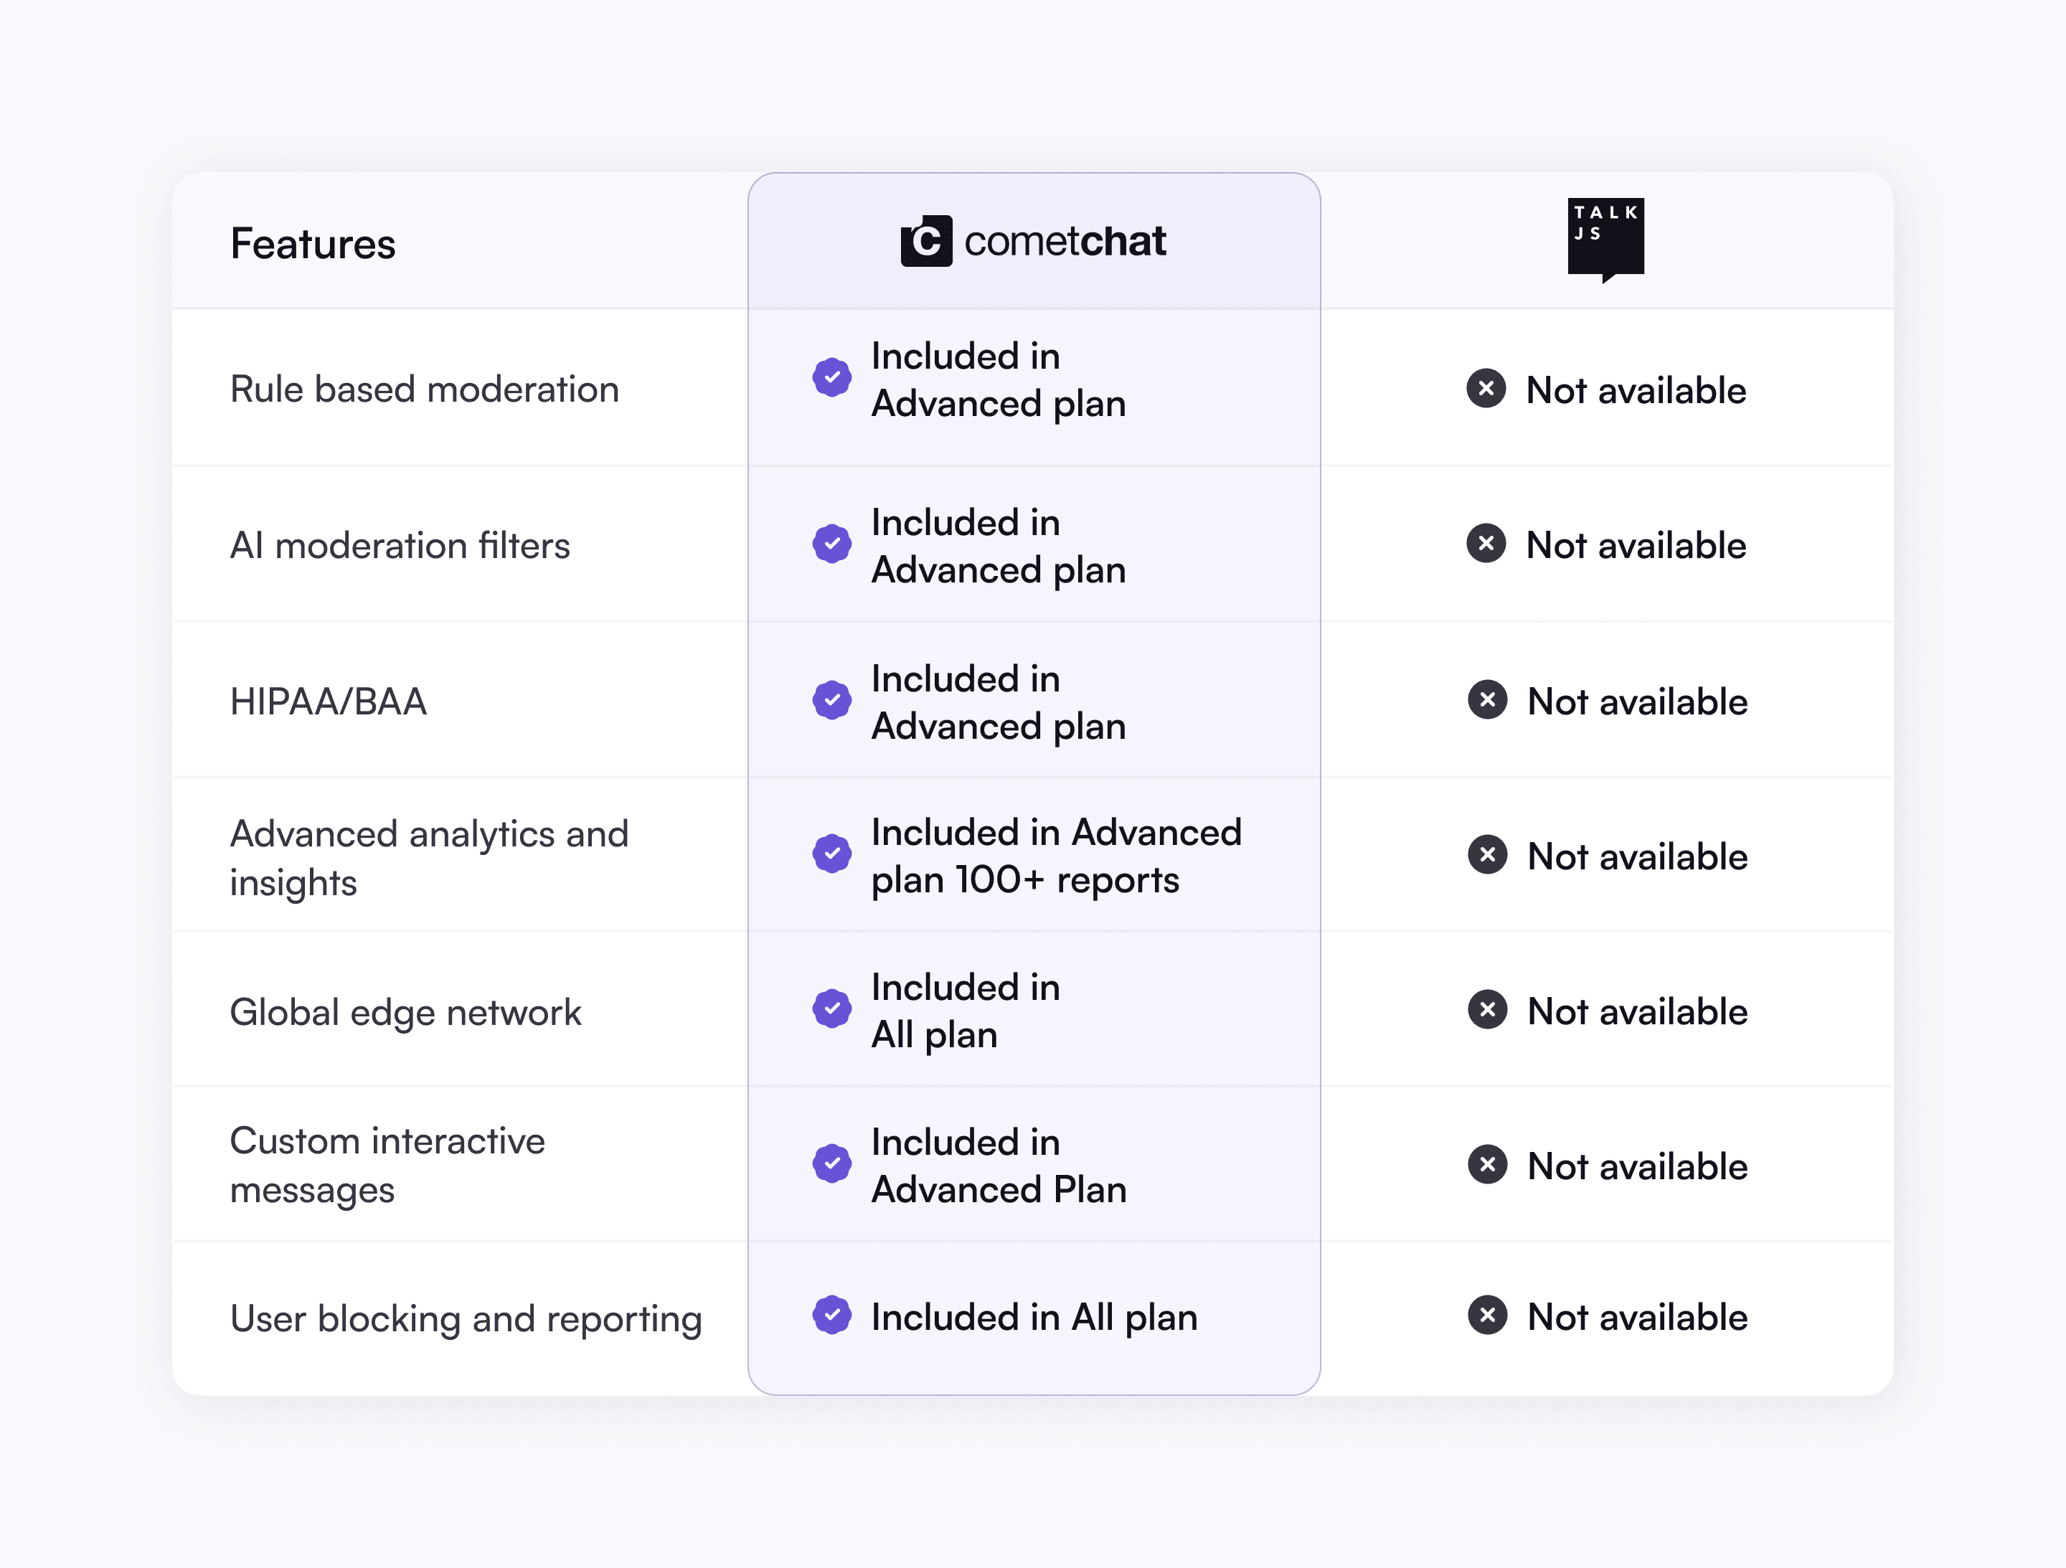Click purple checkmark for User blocking and reporting
Screen dimensions: 2066x1568
(x=831, y=1315)
